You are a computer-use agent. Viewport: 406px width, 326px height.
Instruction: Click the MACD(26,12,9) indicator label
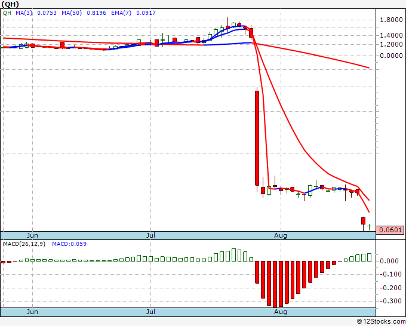point(24,244)
